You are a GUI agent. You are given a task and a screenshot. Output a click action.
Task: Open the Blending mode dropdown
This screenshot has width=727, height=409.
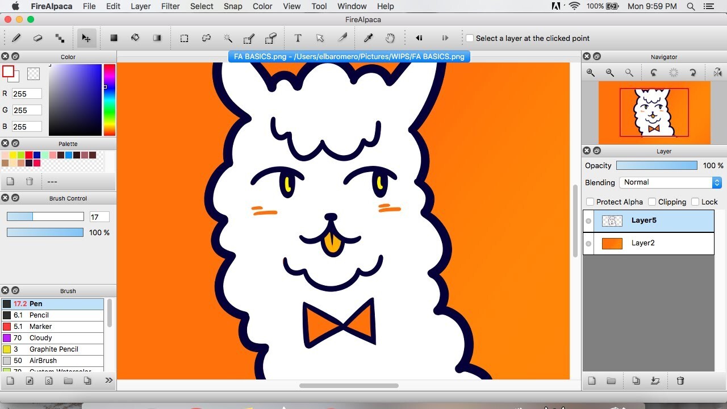pos(670,182)
